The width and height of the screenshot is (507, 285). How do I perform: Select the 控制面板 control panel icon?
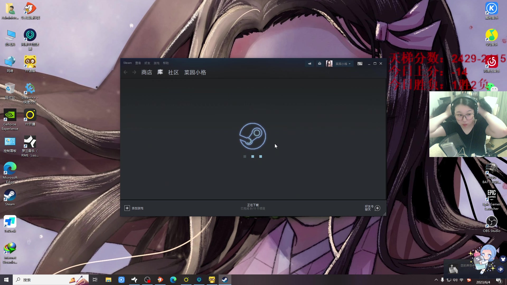click(x=10, y=144)
